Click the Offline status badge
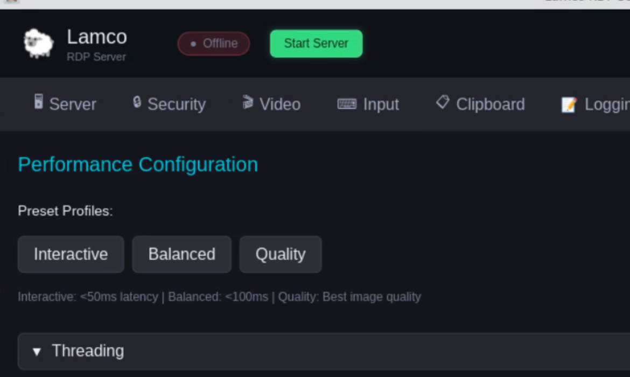 click(x=214, y=44)
